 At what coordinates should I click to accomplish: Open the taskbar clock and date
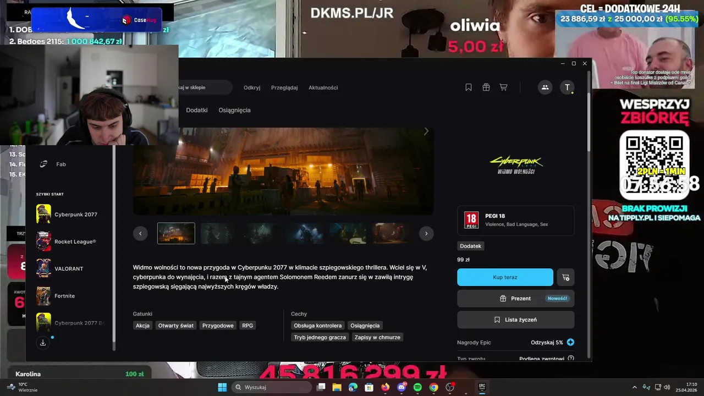(x=687, y=387)
